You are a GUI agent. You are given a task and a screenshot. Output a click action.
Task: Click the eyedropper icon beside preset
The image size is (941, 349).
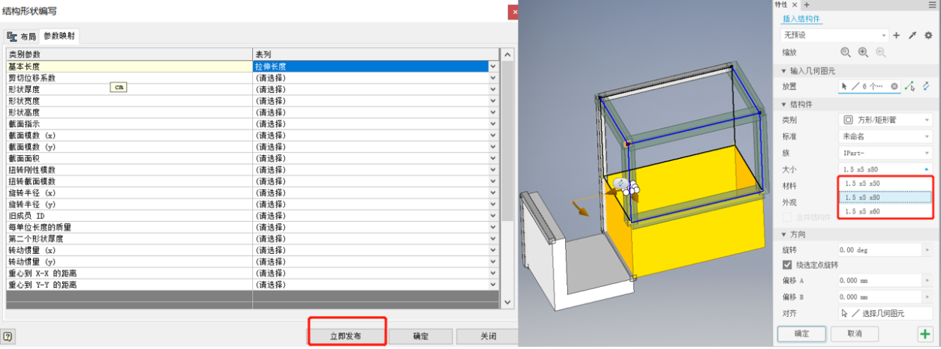[x=912, y=35]
